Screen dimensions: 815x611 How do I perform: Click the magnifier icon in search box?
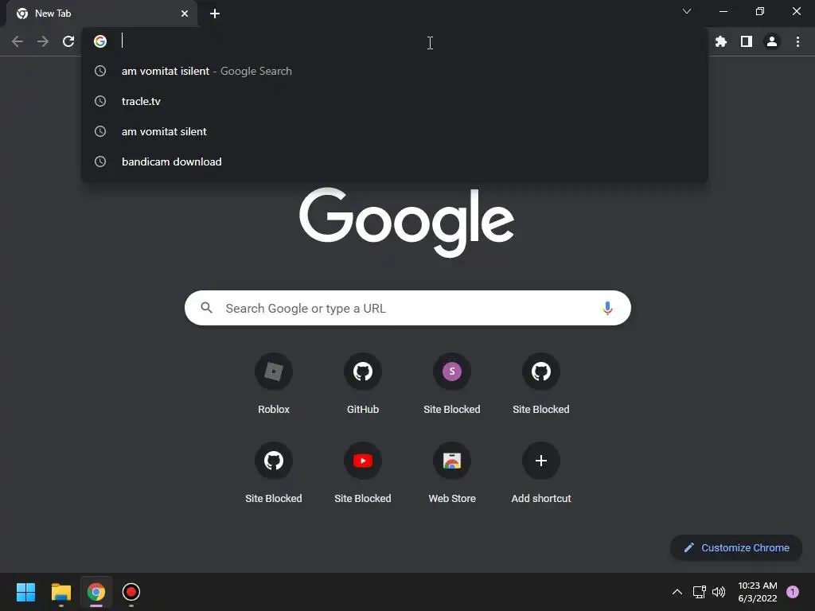pos(206,308)
